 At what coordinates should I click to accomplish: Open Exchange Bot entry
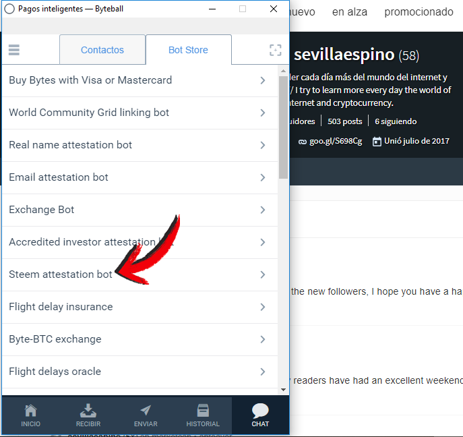pyautogui.click(x=140, y=210)
